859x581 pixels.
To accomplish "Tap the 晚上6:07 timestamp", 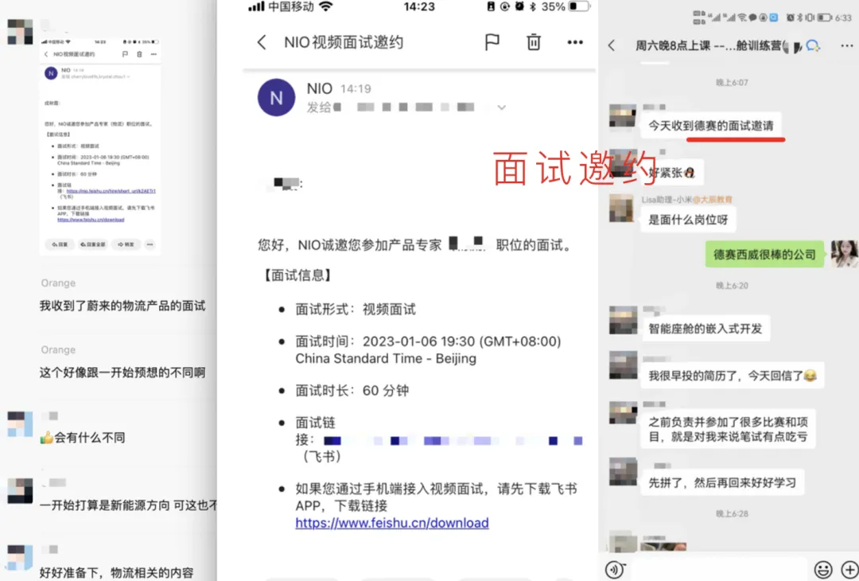I will coord(732,82).
